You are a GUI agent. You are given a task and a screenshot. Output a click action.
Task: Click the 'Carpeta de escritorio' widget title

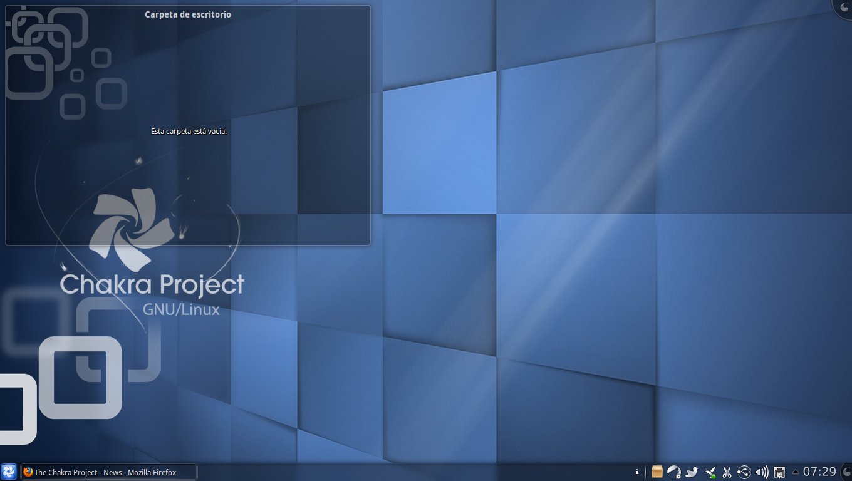pyautogui.click(x=188, y=14)
